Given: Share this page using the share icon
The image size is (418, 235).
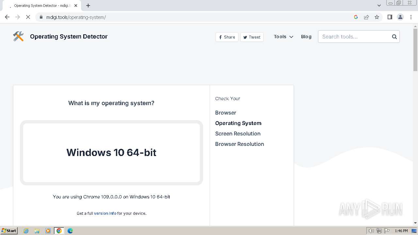Looking at the screenshot, I should 366,17.
